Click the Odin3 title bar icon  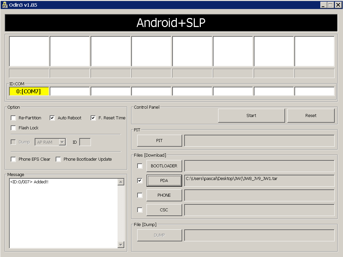point(5,5)
